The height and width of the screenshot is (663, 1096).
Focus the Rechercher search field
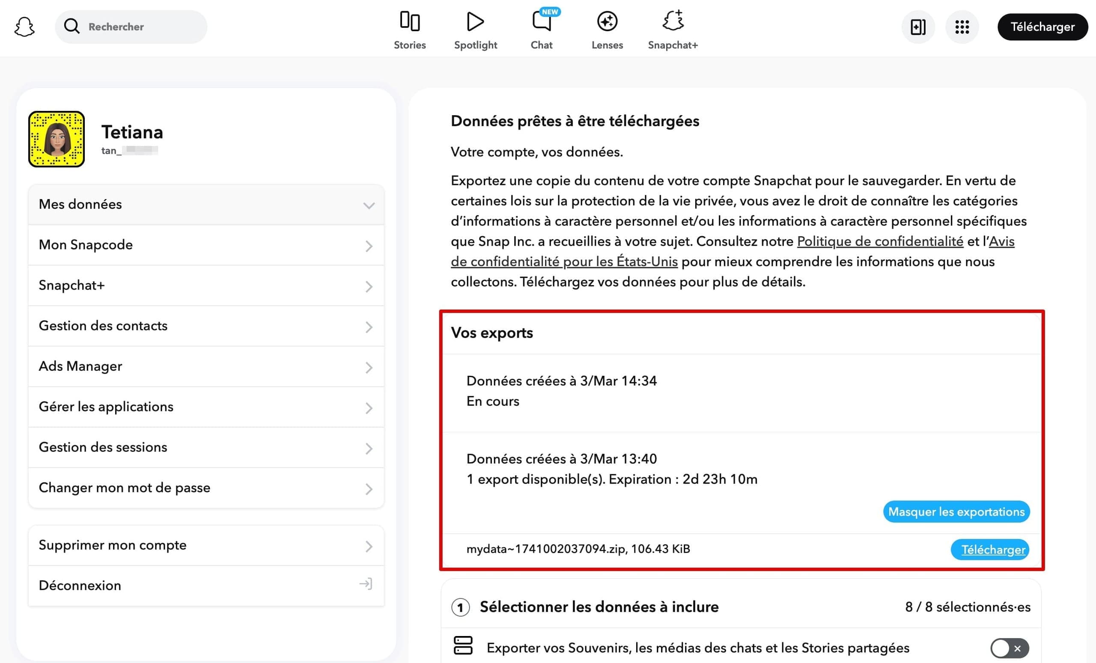point(131,27)
